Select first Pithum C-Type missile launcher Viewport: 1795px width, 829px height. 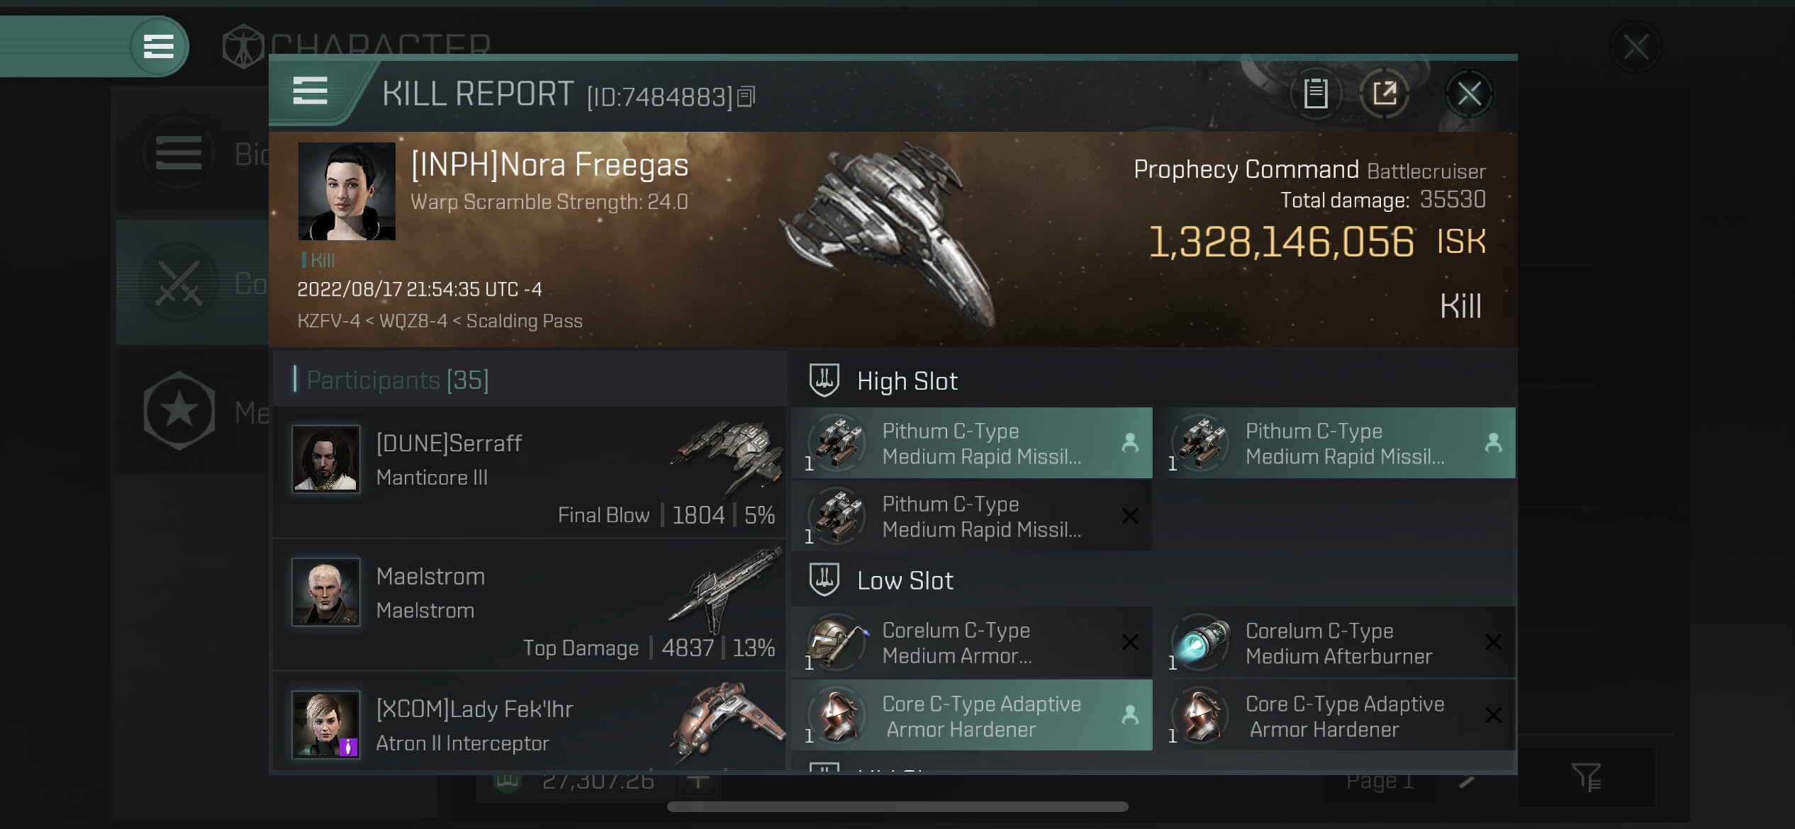tap(972, 444)
